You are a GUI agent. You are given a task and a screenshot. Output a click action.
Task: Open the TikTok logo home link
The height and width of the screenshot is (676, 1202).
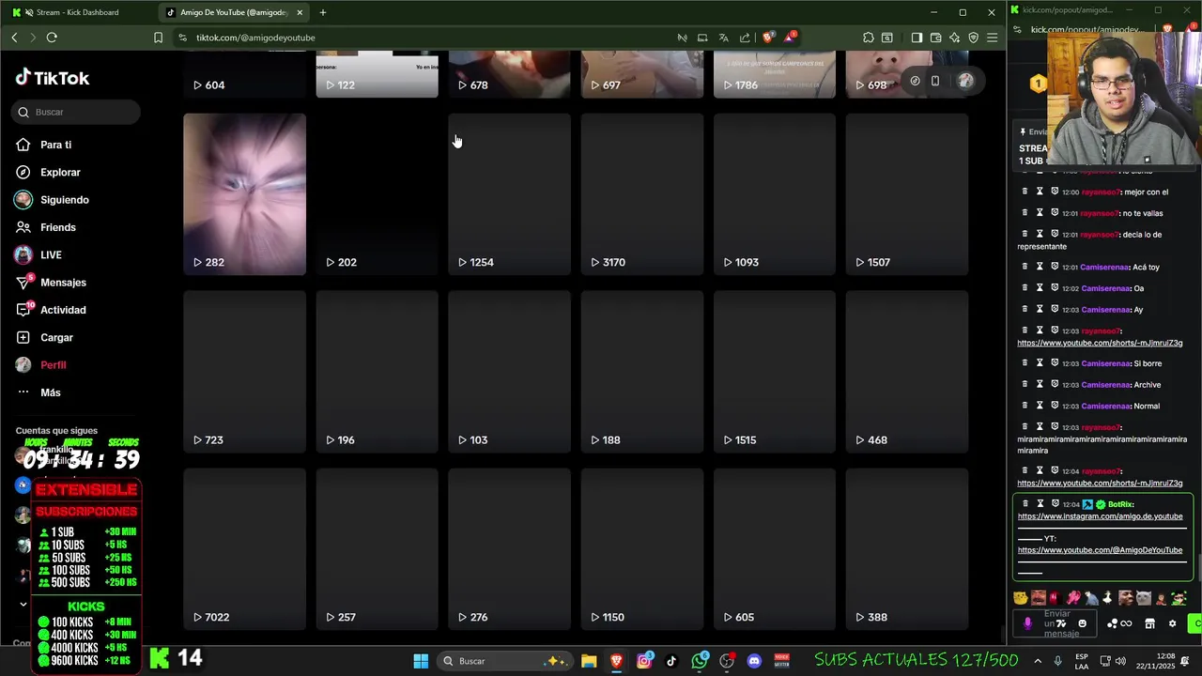click(53, 78)
